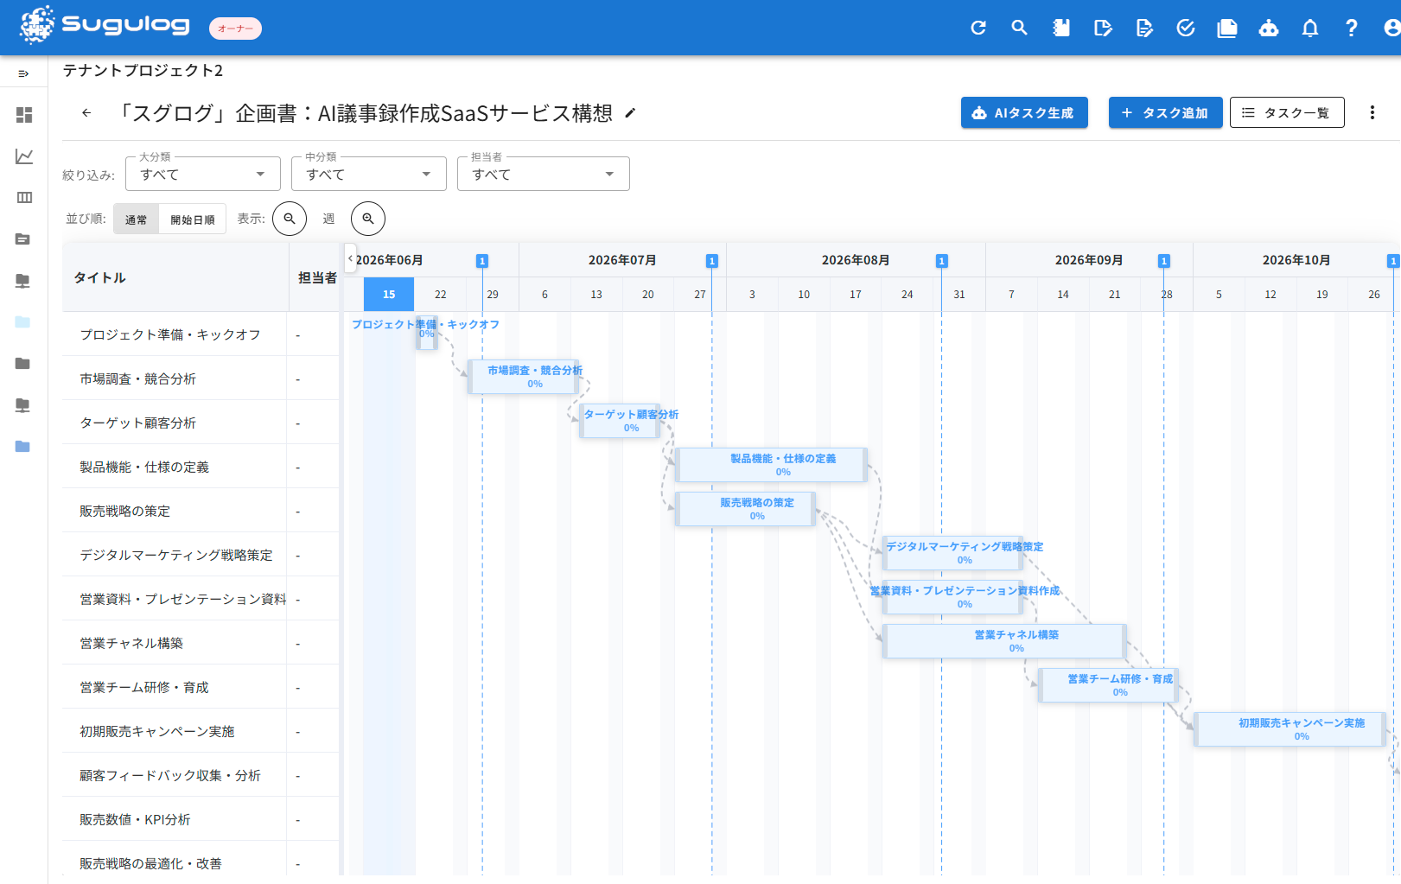Select the 通常 sort order toggle

click(136, 219)
